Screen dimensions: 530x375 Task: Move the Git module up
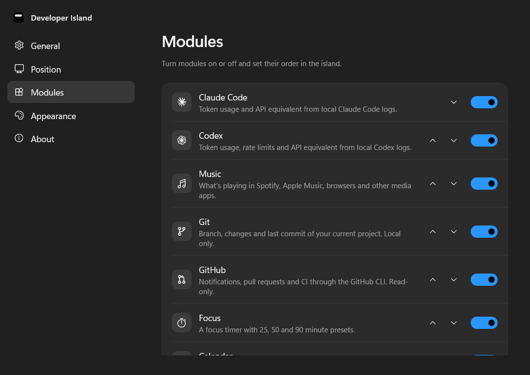coord(433,232)
